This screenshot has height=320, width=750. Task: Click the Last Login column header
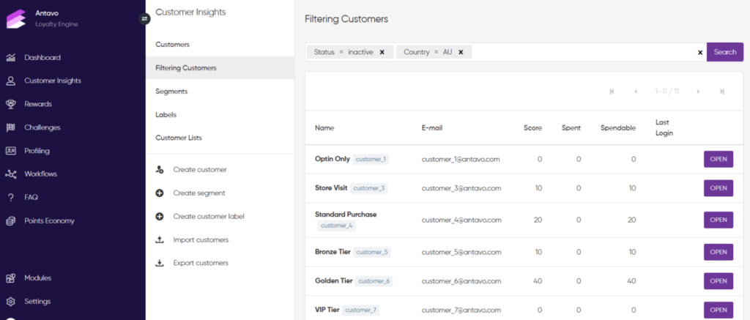coord(664,127)
